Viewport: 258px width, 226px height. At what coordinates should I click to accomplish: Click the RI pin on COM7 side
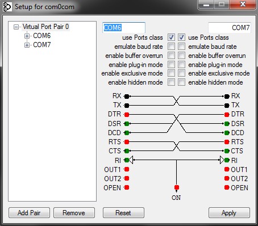227,160
